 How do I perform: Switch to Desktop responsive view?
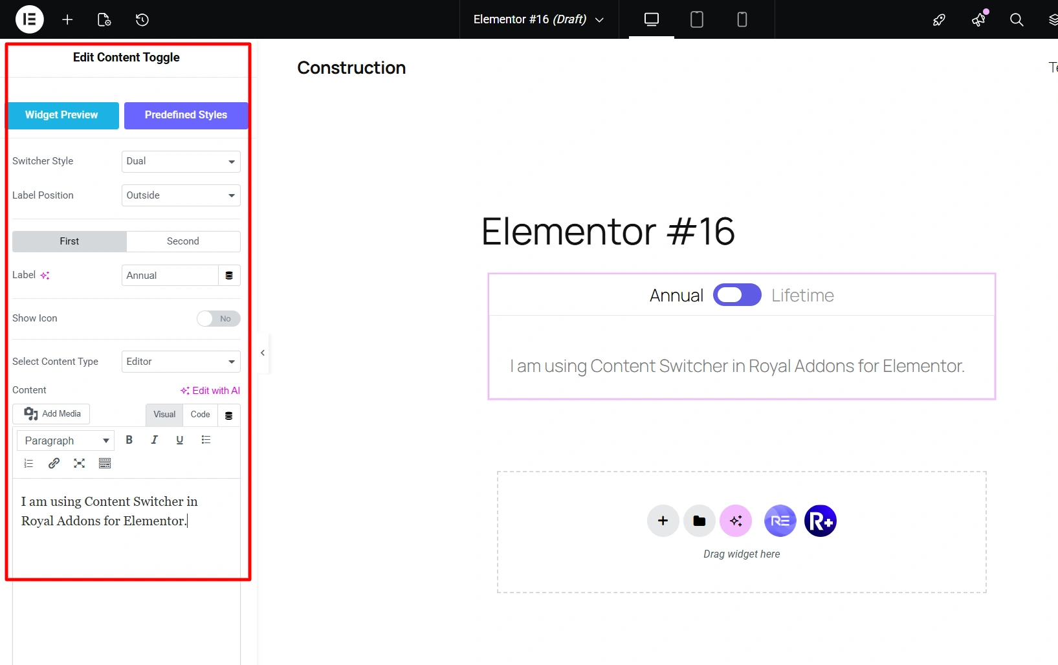[652, 19]
